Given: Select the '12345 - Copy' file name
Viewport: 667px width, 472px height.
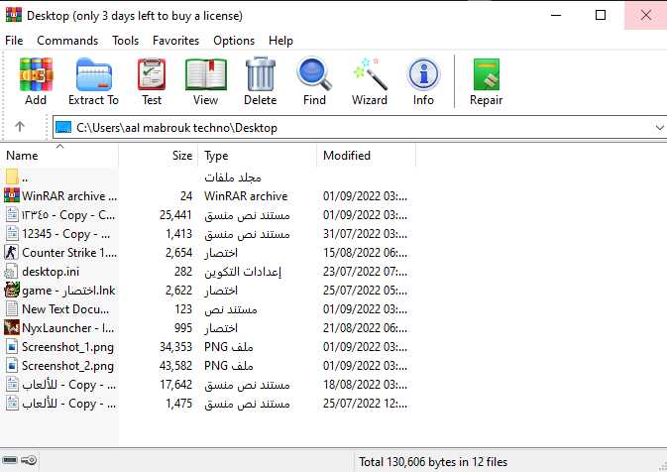Looking at the screenshot, I should 66,234.
